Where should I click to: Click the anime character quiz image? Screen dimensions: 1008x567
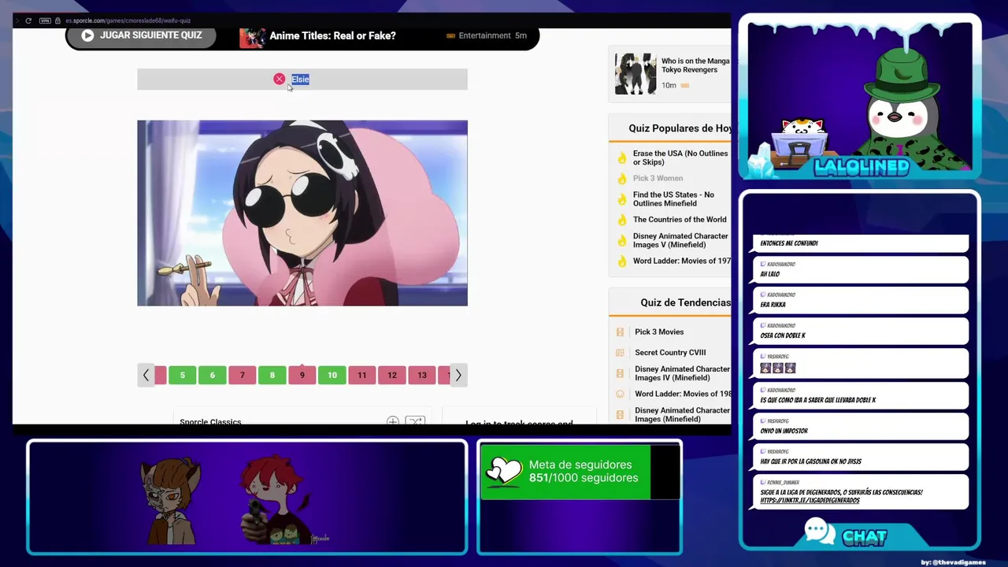[x=302, y=213]
